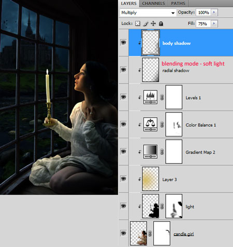
Task: Open the Fill slider arrow
Action: pyautogui.click(x=214, y=23)
